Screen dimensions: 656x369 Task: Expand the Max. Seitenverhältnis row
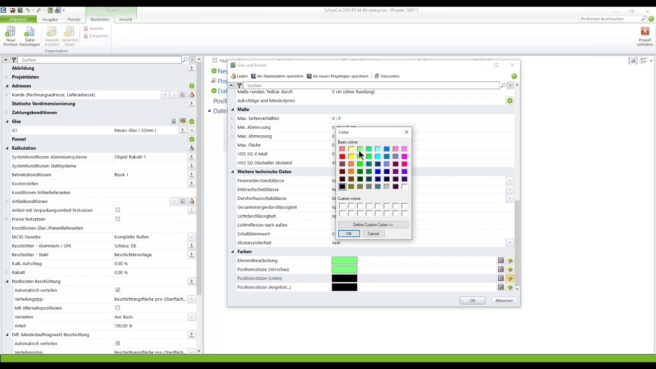coord(232,118)
